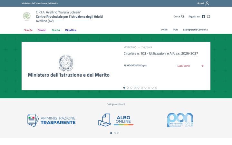Click the Accedi user icon
This screenshot has height=145, width=232.
tap(207, 3)
